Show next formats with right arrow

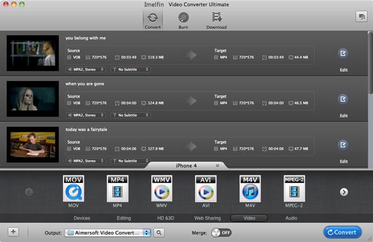344,192
